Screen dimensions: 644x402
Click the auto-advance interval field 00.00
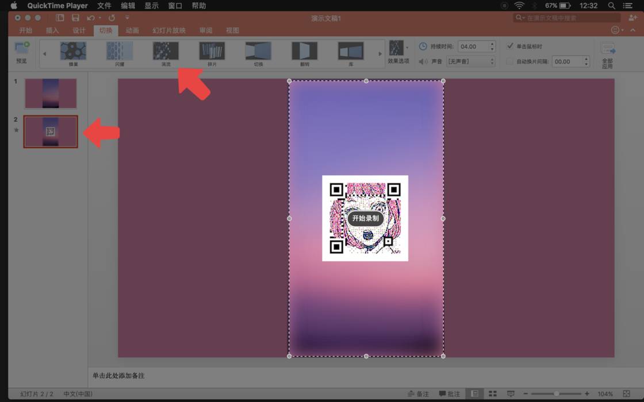pyautogui.click(x=567, y=61)
